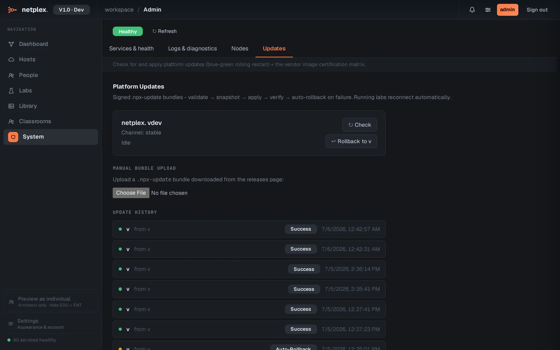Click the People sidebar icon
This screenshot has height=350, width=560.
(x=11, y=75)
